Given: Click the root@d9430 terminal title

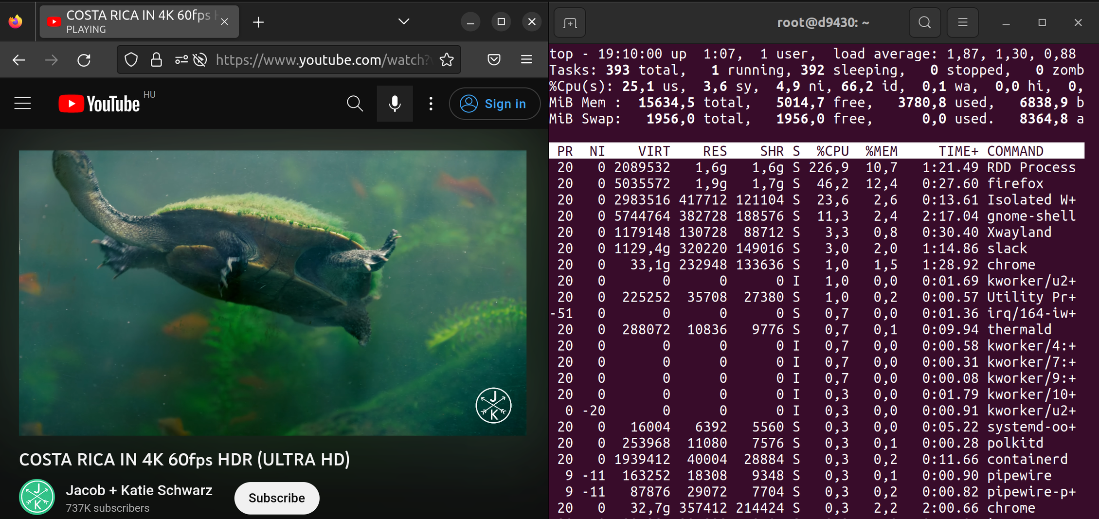Looking at the screenshot, I should pos(823,22).
